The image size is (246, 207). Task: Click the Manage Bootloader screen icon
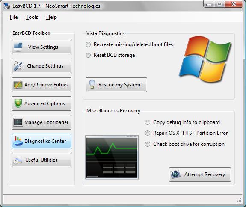click(x=18, y=122)
